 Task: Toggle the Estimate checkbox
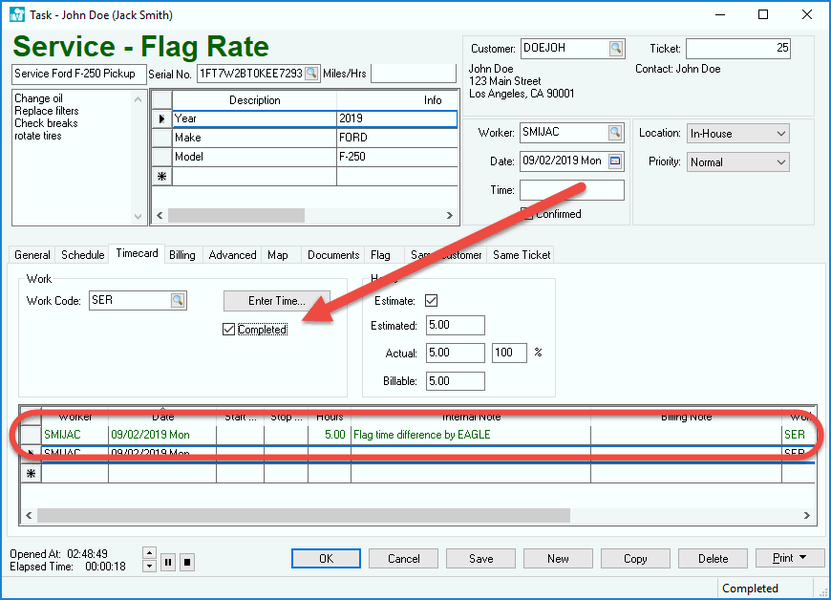click(432, 301)
